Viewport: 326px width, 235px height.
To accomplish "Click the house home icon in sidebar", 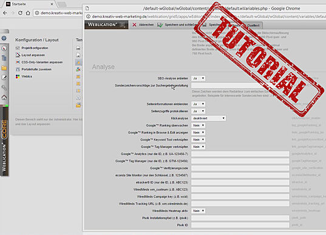I will click(x=4, y=98).
